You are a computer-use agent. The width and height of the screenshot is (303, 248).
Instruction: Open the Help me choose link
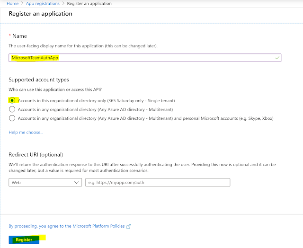pyautogui.click(x=26, y=132)
